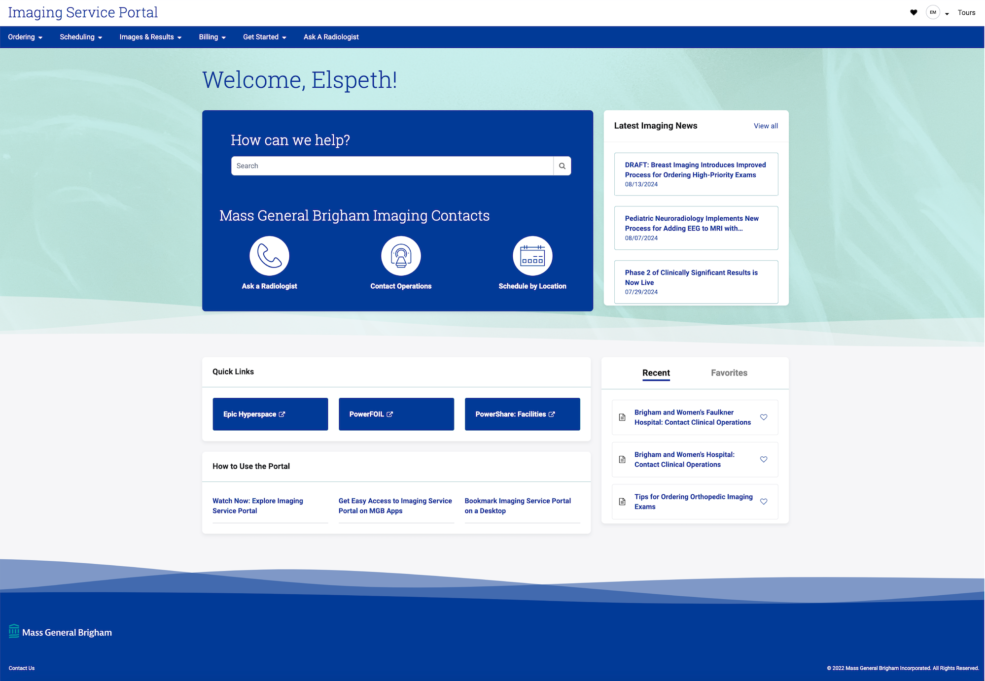Click the 08/07/2024 news date
Image resolution: width=985 pixels, height=681 pixels.
[641, 238]
